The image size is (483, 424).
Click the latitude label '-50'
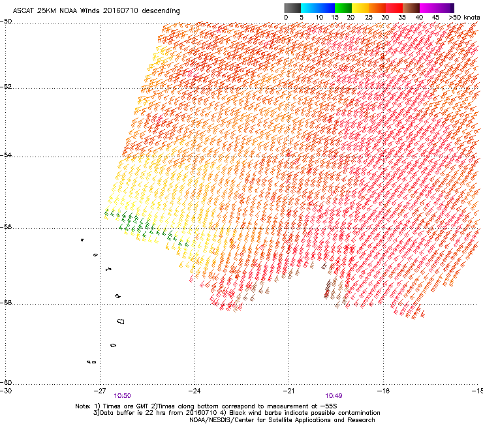click(6, 22)
